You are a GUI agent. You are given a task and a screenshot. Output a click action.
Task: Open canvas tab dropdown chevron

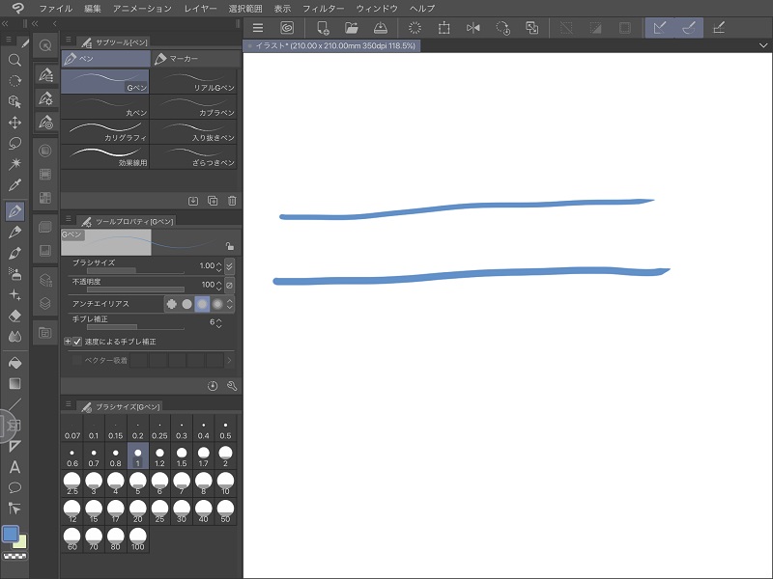pos(763,45)
